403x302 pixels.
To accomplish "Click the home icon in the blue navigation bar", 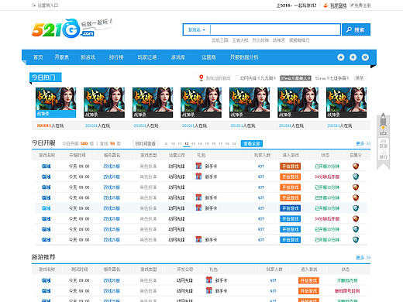I will click(x=341, y=57).
